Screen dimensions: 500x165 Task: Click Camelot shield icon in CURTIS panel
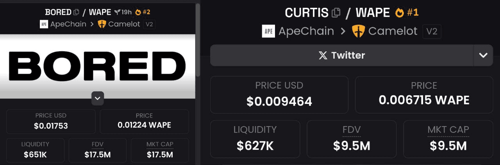[x=358, y=31]
